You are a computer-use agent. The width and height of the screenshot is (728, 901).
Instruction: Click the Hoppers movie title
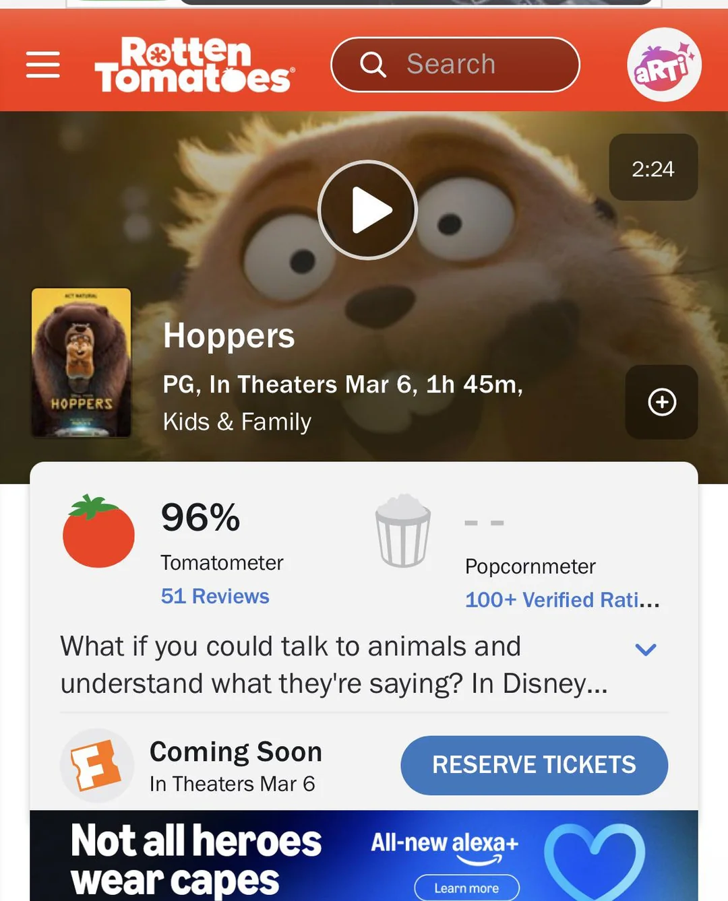pyautogui.click(x=229, y=335)
